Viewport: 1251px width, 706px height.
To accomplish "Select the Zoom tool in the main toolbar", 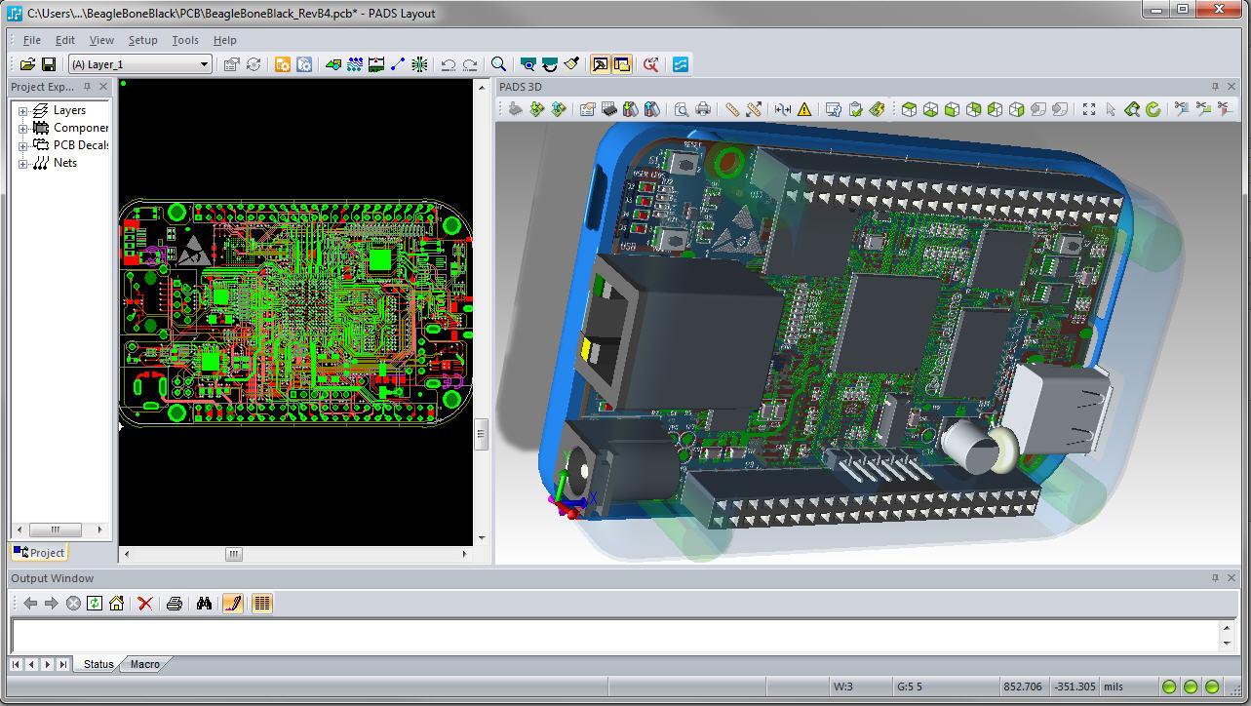I will [x=499, y=64].
